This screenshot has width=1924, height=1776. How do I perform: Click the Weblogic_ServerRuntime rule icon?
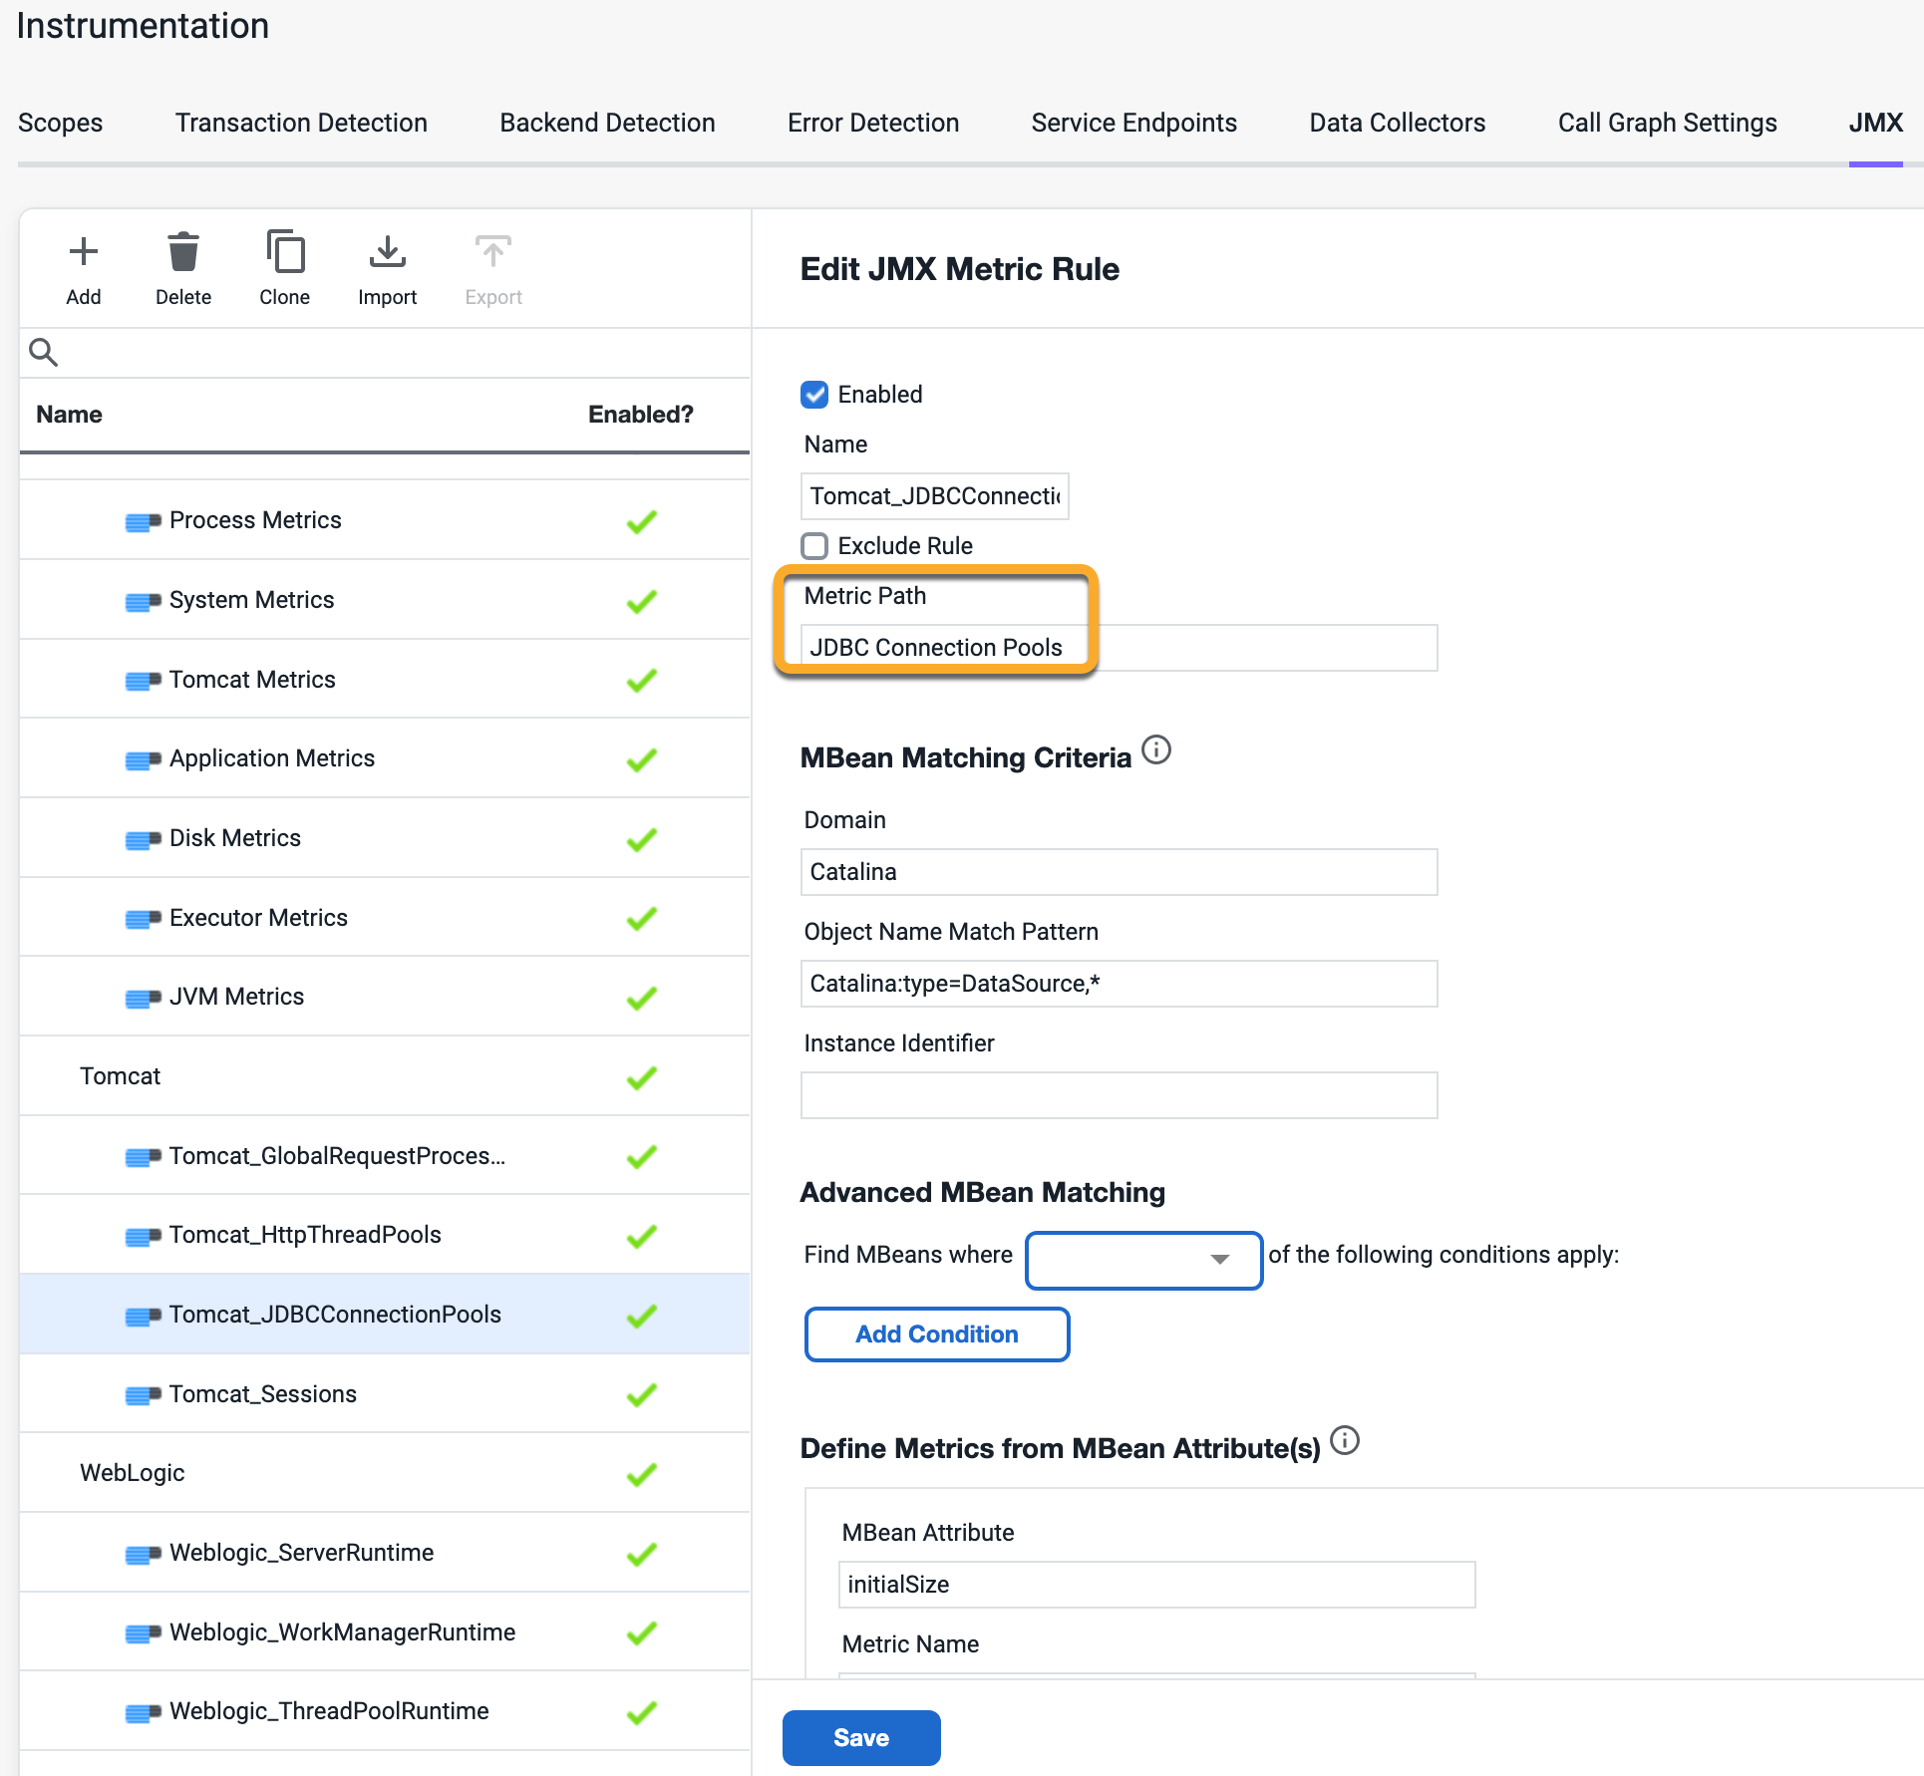click(143, 1554)
